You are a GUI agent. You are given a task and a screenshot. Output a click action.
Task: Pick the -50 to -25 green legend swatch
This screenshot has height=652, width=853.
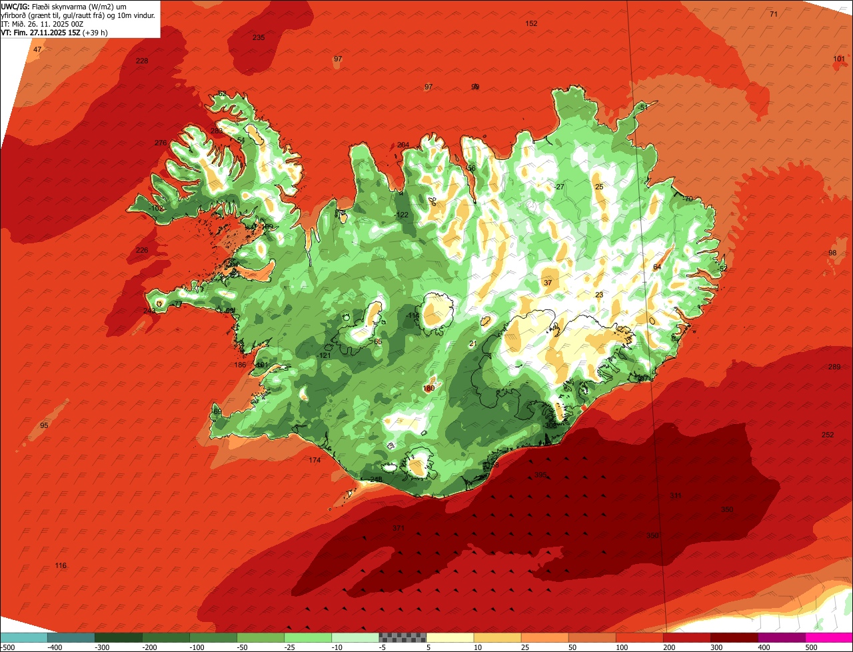tap(261, 637)
